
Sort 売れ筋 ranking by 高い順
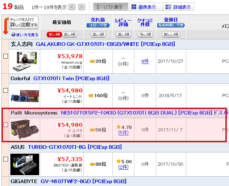[98, 35]
